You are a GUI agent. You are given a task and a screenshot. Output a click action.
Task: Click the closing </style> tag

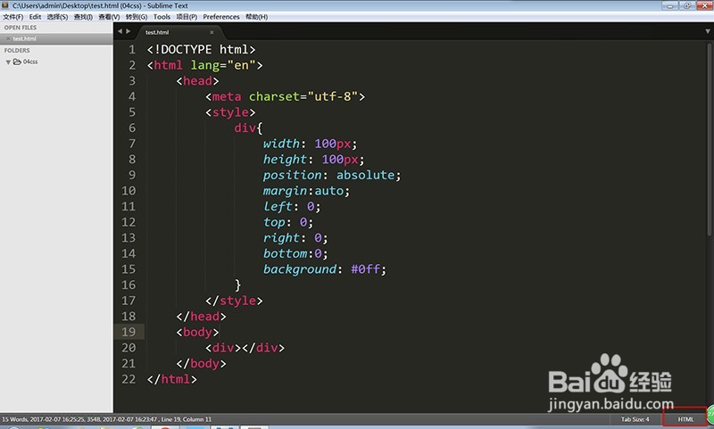(x=234, y=301)
